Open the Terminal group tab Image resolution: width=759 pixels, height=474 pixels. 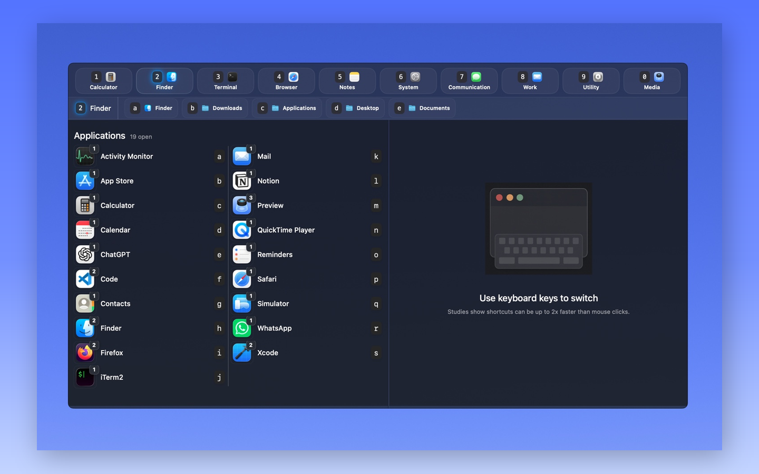[226, 81]
